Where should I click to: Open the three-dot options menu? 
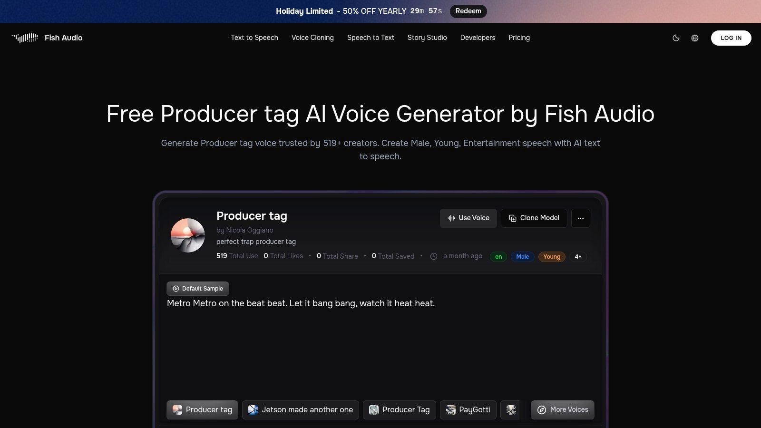coord(580,218)
